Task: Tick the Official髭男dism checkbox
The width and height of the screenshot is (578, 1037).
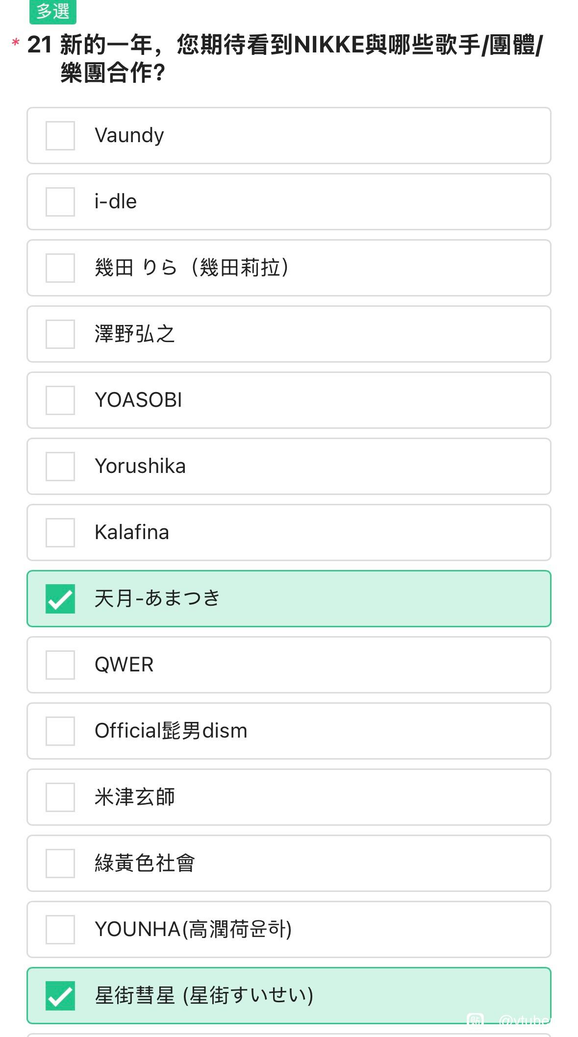Action: [60, 731]
